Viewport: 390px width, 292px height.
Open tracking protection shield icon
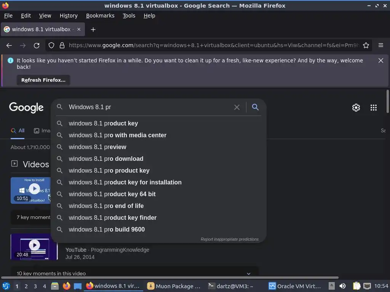51,46
